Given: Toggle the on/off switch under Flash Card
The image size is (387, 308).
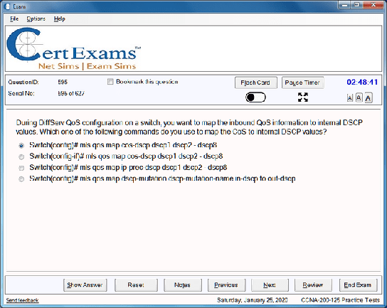Looking at the screenshot, I should 255,97.
